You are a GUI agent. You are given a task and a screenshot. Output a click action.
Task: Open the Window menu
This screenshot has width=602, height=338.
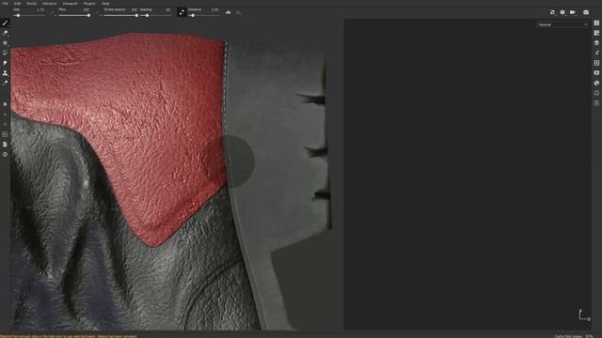point(50,4)
